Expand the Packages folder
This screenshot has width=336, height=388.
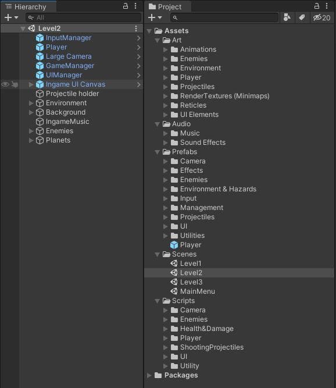coord(149,375)
